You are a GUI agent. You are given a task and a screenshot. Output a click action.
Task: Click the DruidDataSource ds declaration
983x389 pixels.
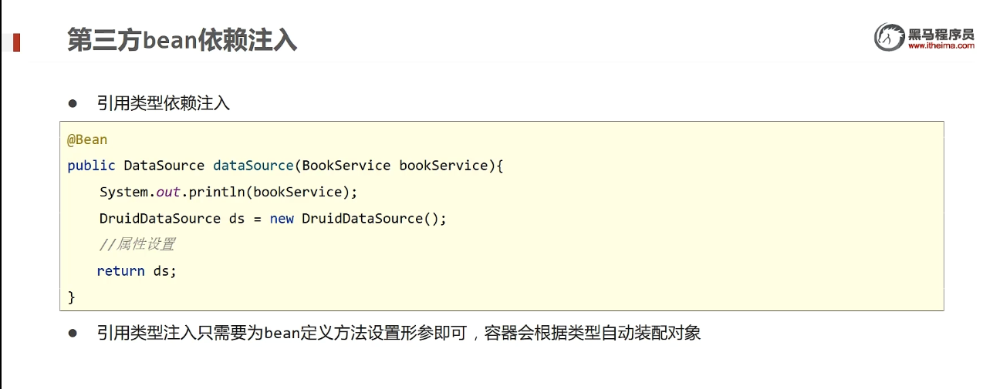click(x=171, y=219)
